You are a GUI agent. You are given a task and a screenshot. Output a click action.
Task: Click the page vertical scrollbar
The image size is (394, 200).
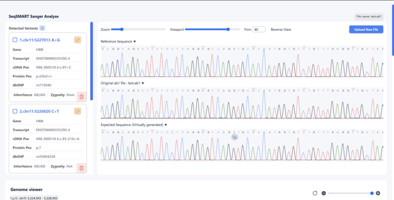393,30
